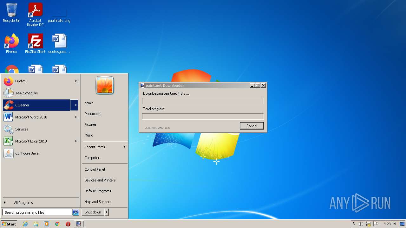Open the Shut down options arrow
406x228 pixels.
coord(107,212)
